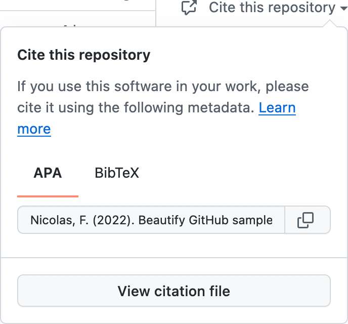The width and height of the screenshot is (348, 324).
Task: Click the orange underline beneath APA tab
Action: (x=48, y=195)
